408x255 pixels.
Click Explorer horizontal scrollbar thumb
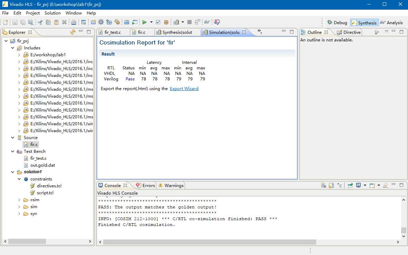click(x=27, y=242)
